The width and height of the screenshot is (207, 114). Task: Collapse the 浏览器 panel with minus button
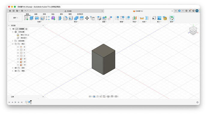point(43,25)
